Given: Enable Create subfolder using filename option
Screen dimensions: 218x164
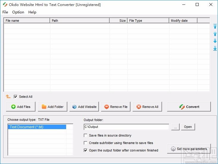Looking at the screenshot, I should (x=85, y=143).
